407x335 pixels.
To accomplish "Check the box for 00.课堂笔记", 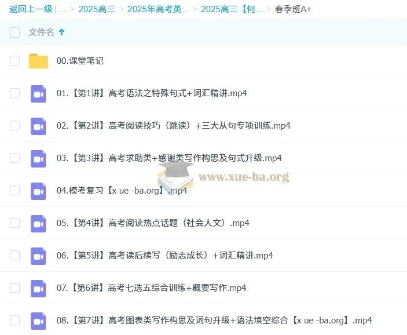I will pos(14,61).
